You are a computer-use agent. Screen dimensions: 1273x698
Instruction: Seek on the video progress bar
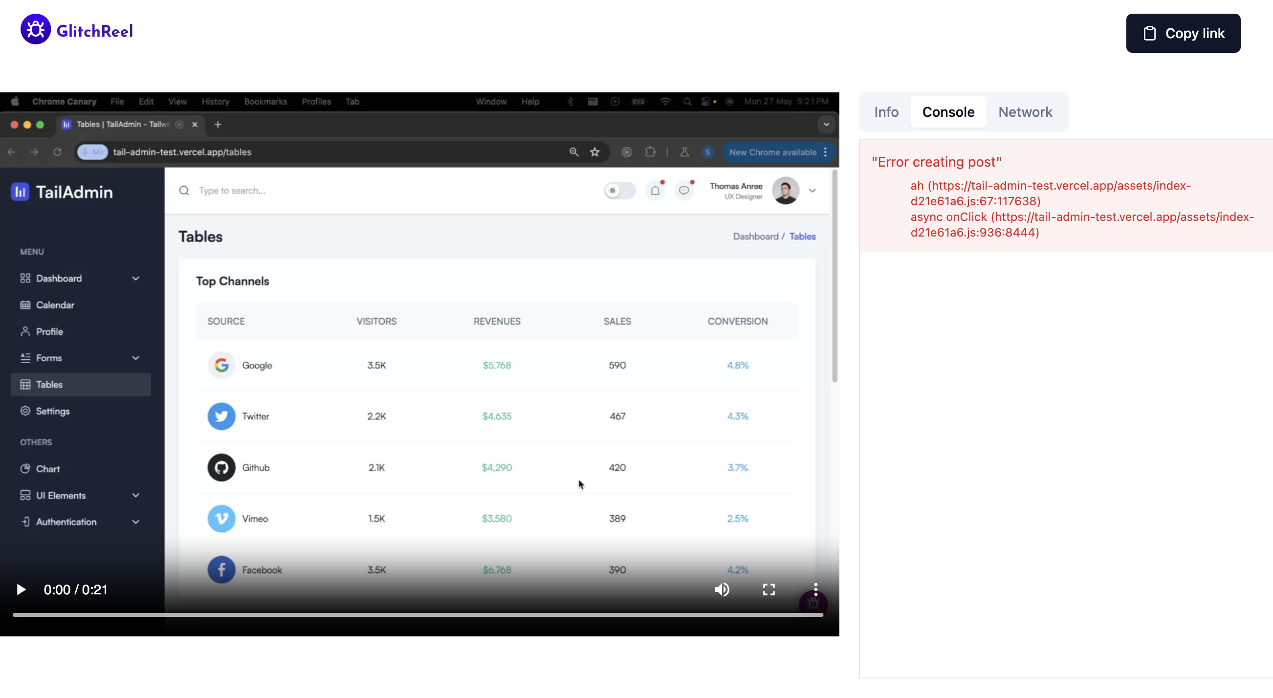(x=417, y=615)
